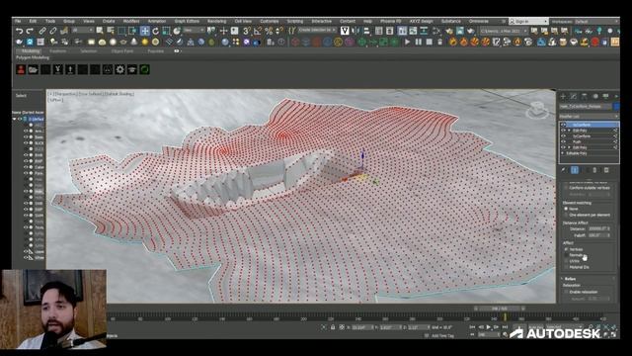Choose the Select and Scale tool
Viewport: 632px width, 356px height.
tap(166, 31)
